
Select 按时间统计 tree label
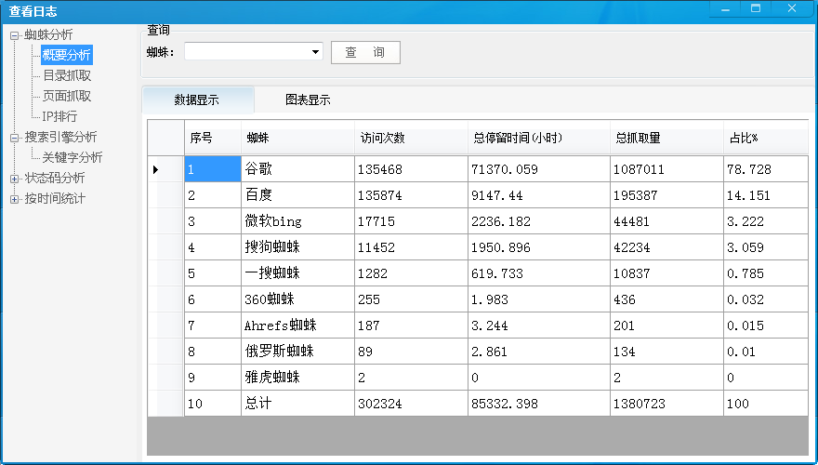click(x=55, y=199)
